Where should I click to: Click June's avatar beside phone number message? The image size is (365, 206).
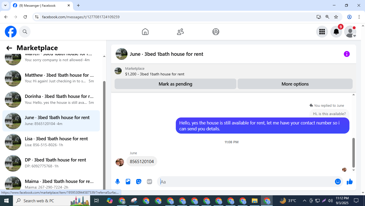point(120,162)
